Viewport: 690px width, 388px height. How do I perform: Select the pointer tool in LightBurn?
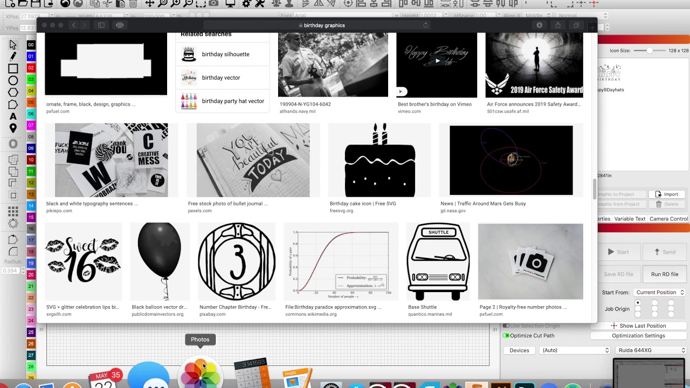(13, 44)
